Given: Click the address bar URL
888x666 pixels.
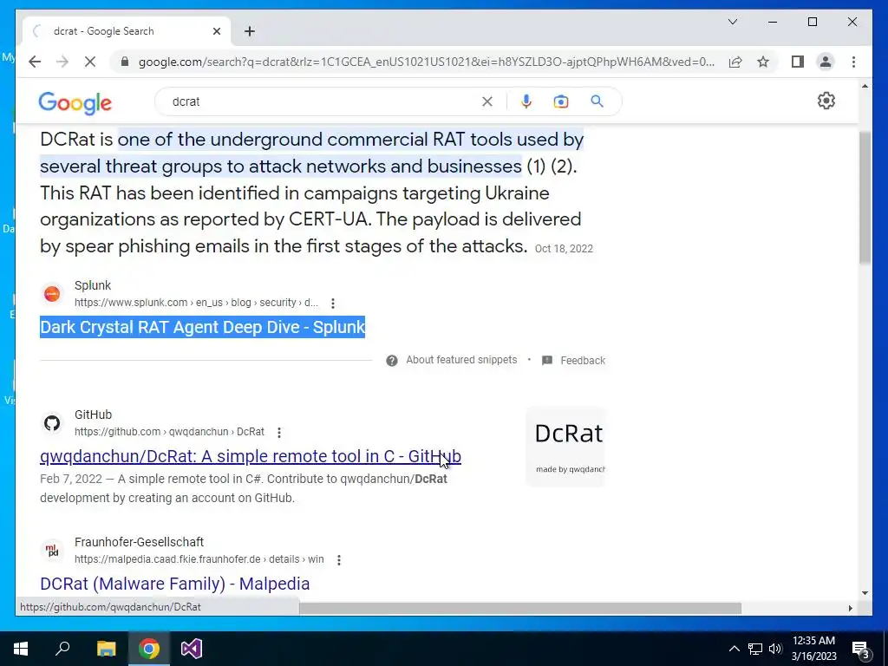Looking at the screenshot, I should point(426,62).
